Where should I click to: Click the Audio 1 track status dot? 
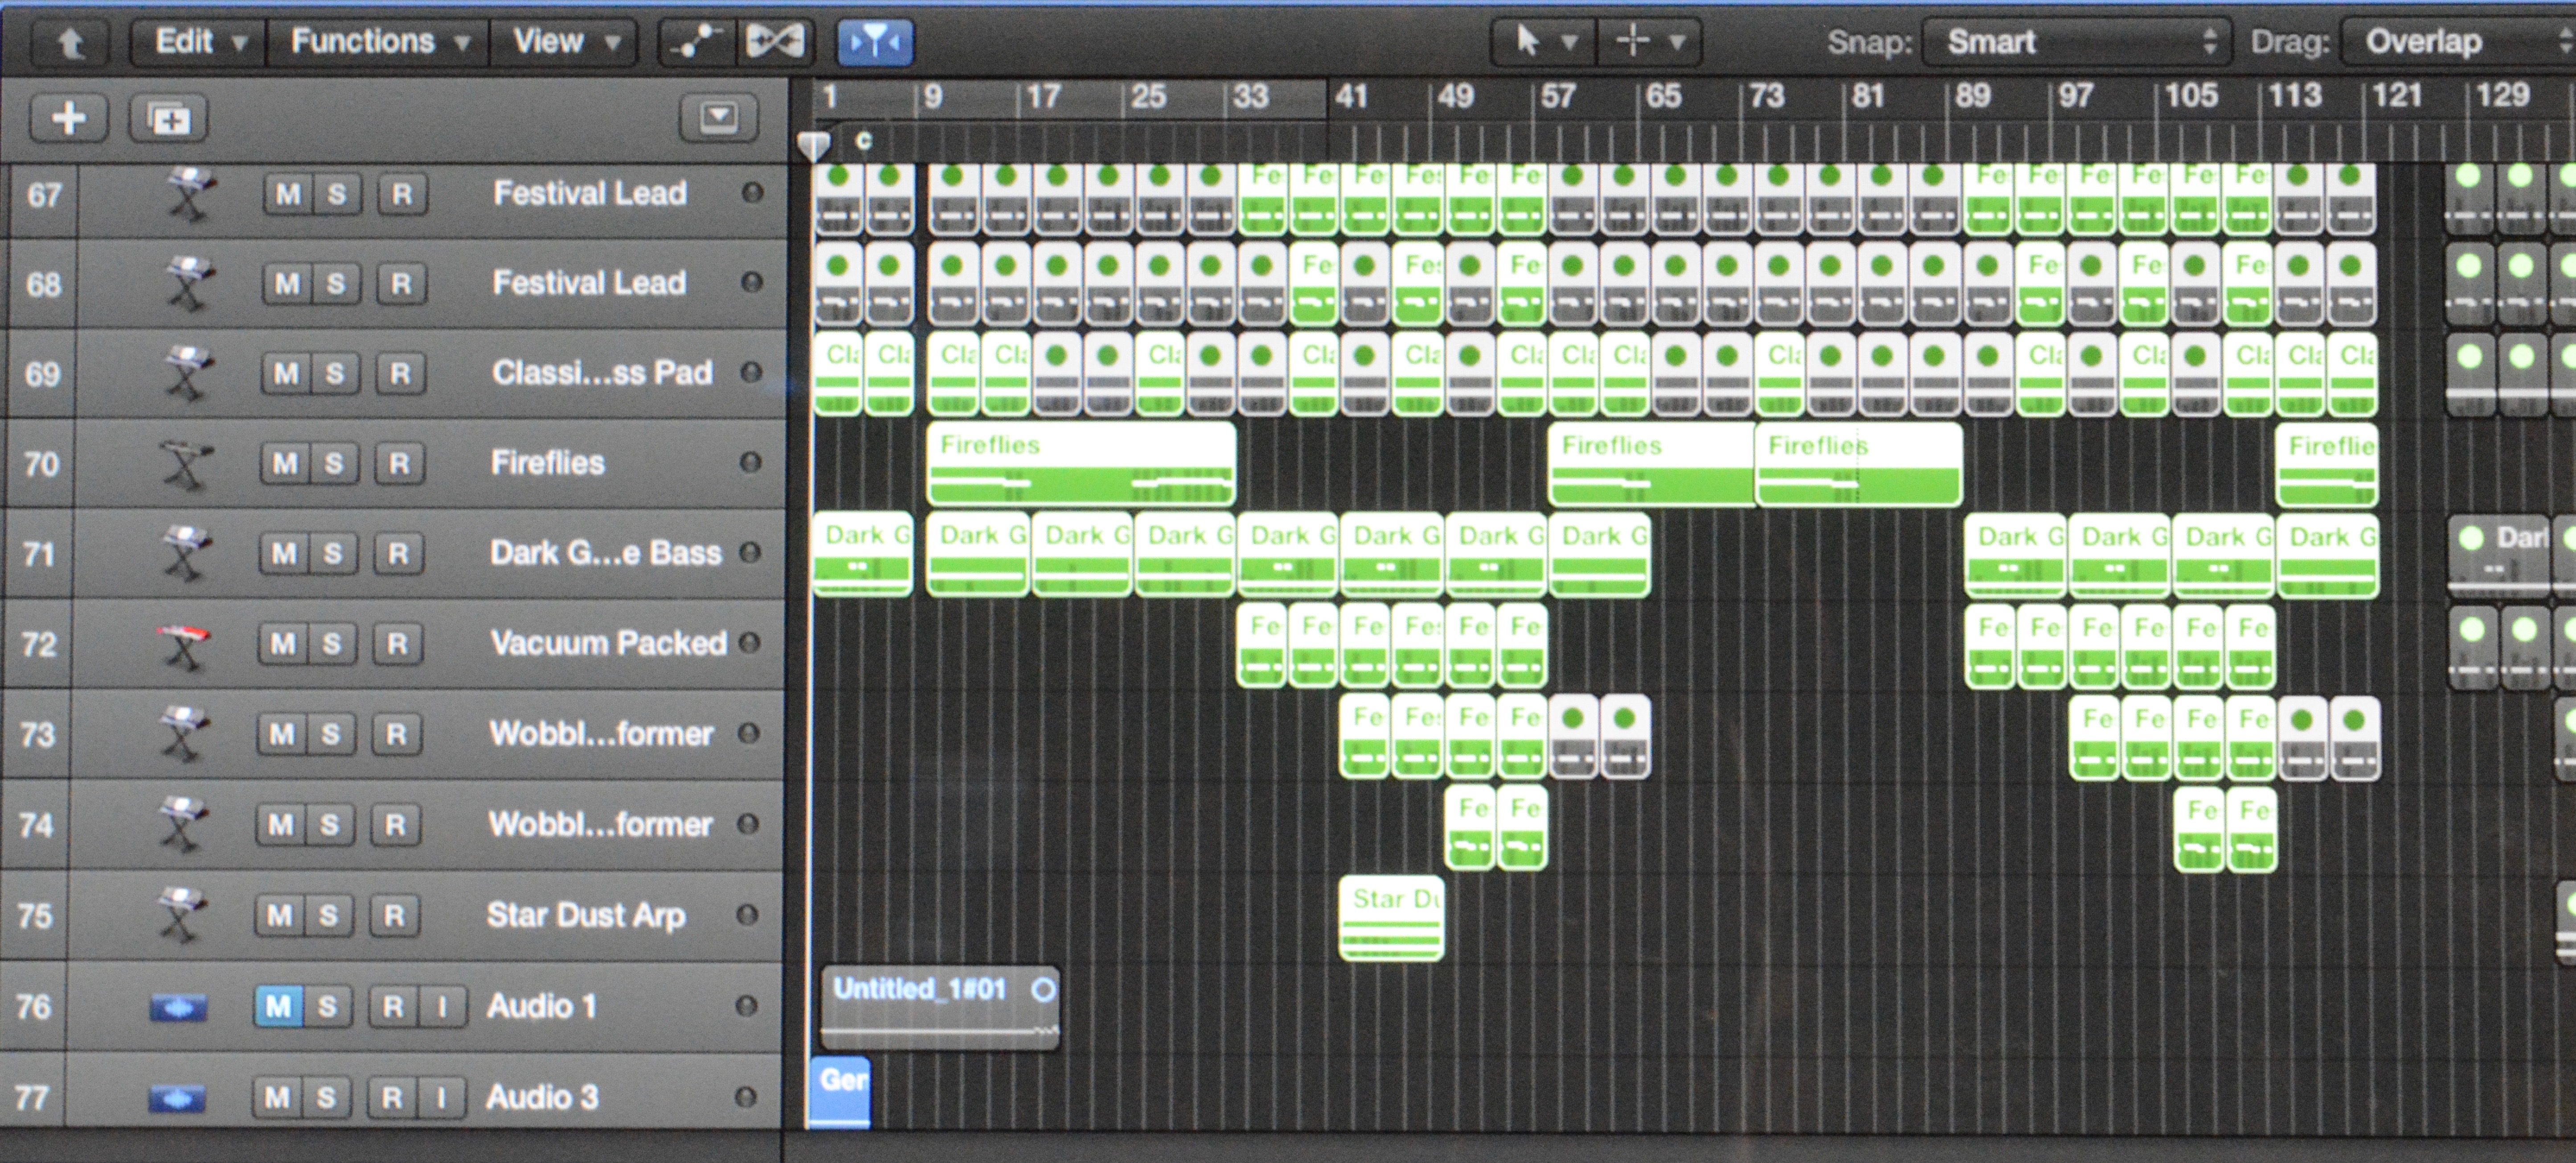(746, 1007)
